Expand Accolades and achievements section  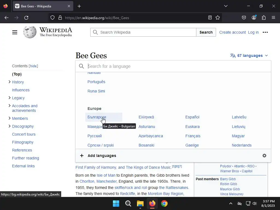[x=10, y=106]
